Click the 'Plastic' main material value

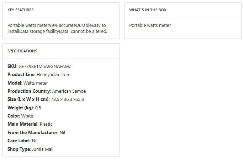pyautogui.click(x=46, y=124)
